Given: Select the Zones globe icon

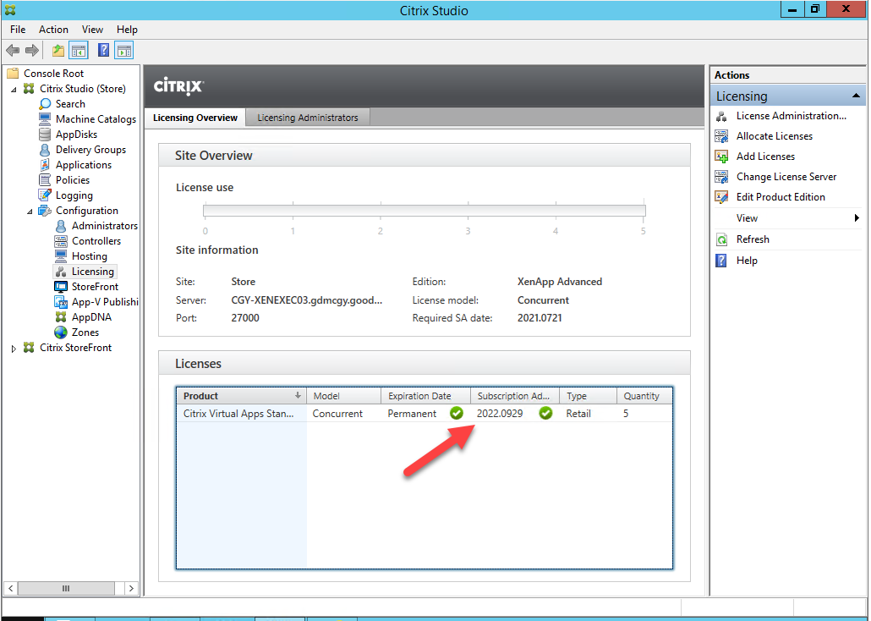Looking at the screenshot, I should tap(61, 332).
